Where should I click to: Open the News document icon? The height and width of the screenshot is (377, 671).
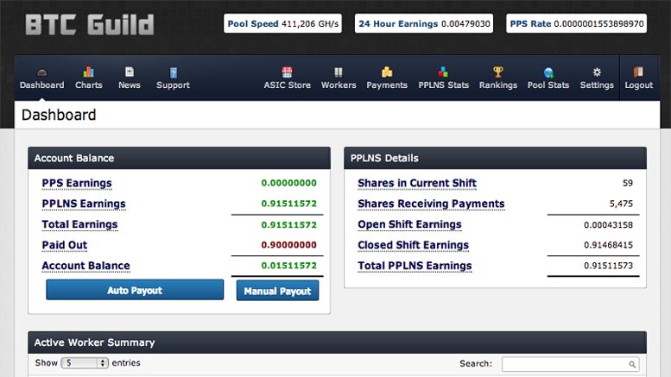(x=130, y=72)
